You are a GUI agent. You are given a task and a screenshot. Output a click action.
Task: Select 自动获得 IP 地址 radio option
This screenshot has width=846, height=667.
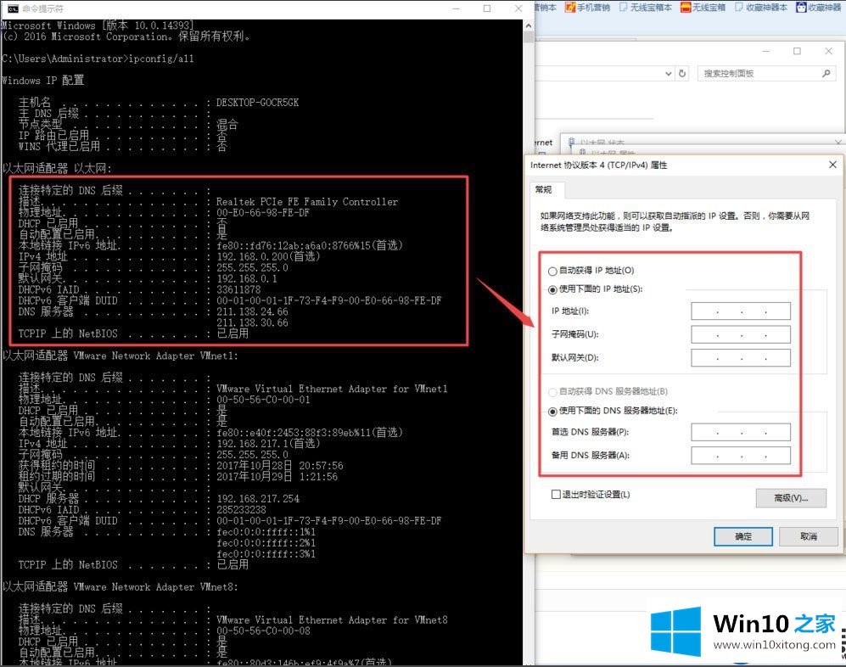553,271
